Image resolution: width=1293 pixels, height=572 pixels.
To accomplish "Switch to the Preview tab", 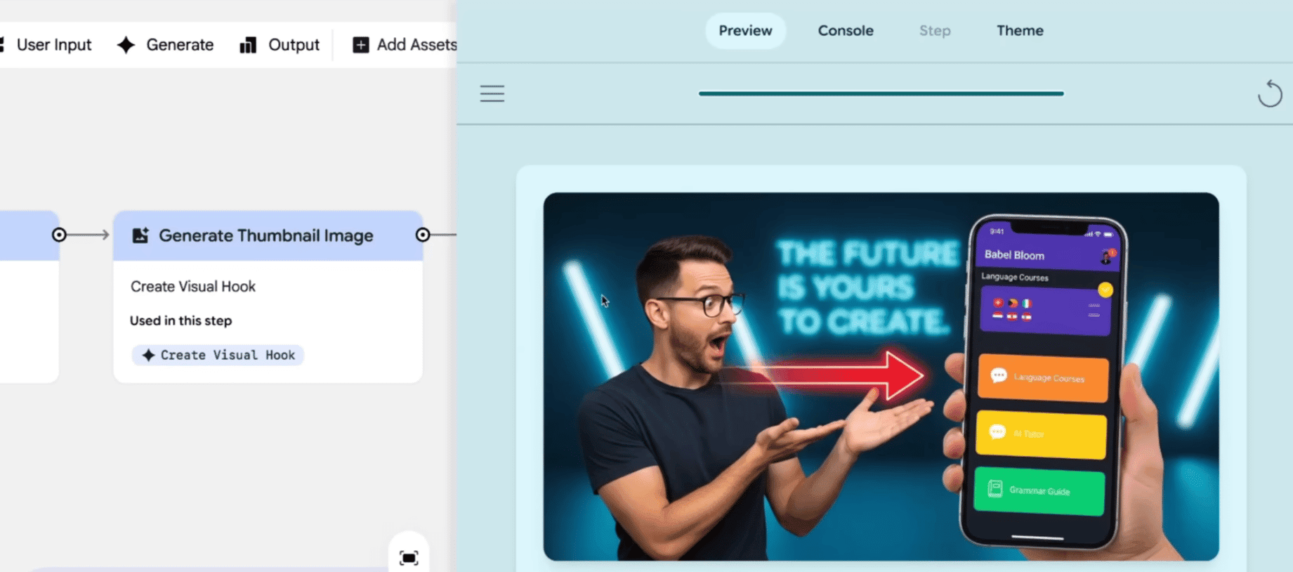I will coord(745,31).
